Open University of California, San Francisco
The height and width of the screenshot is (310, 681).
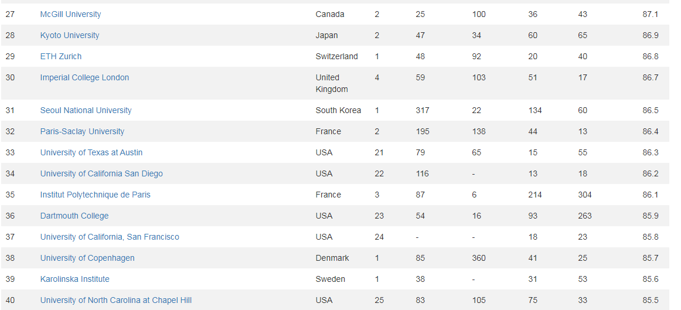(110, 237)
